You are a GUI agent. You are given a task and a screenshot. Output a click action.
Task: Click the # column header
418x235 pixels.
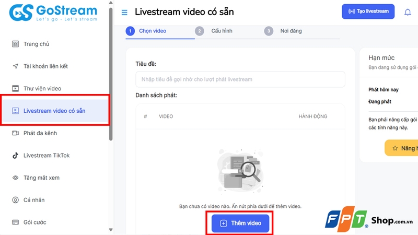click(145, 116)
